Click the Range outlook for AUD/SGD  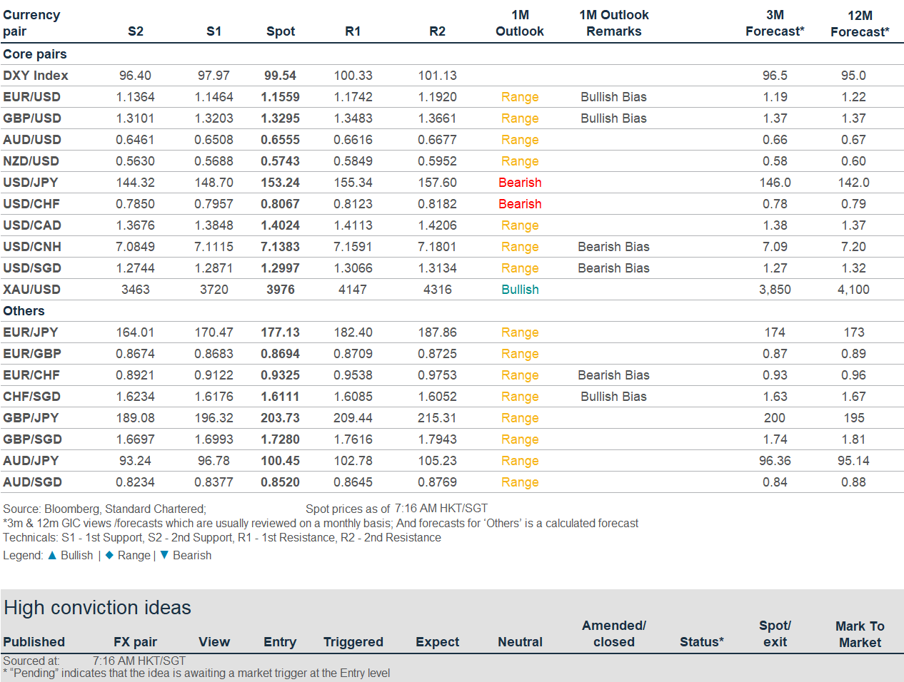click(x=520, y=482)
